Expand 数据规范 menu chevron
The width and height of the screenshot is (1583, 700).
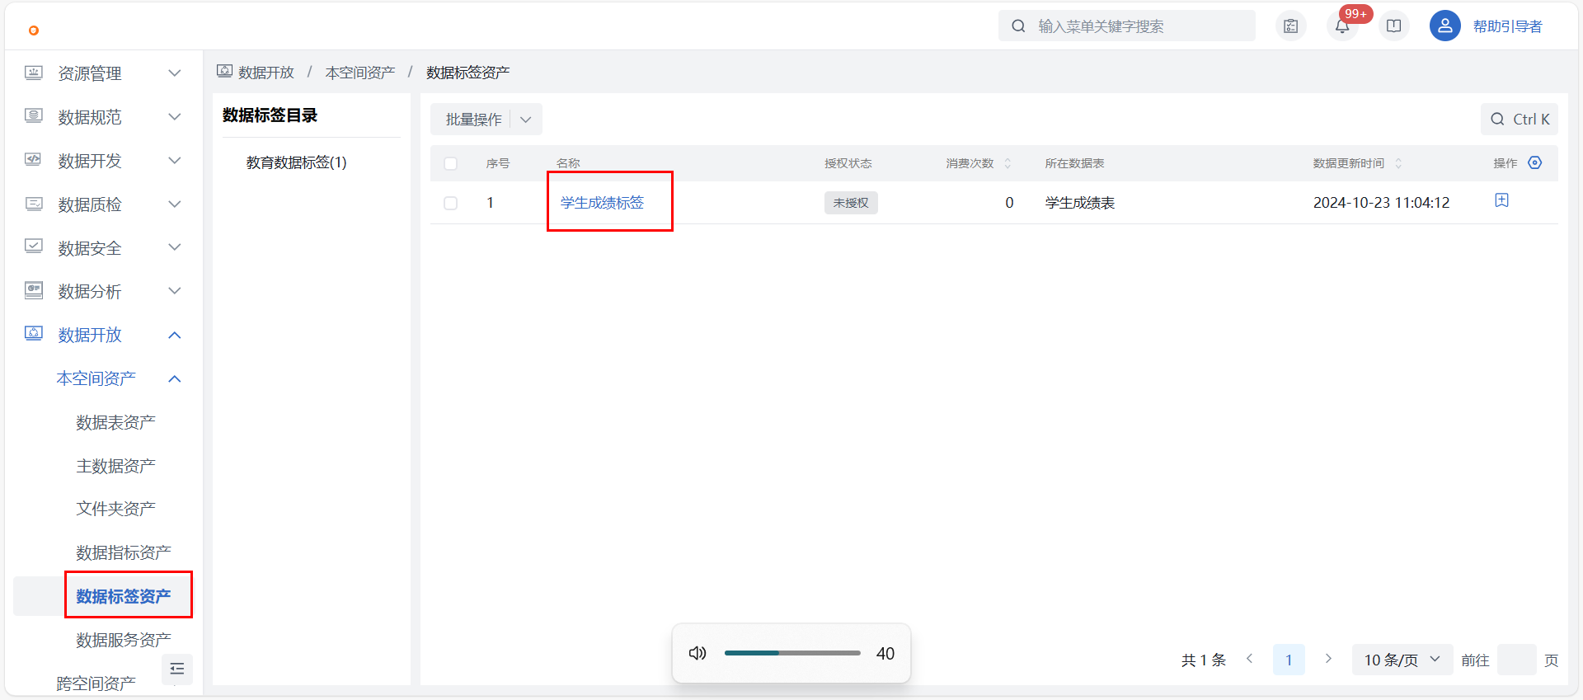[x=175, y=116]
